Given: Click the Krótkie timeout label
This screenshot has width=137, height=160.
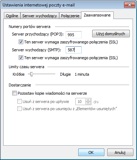Looking at the screenshot, I should [19, 74].
